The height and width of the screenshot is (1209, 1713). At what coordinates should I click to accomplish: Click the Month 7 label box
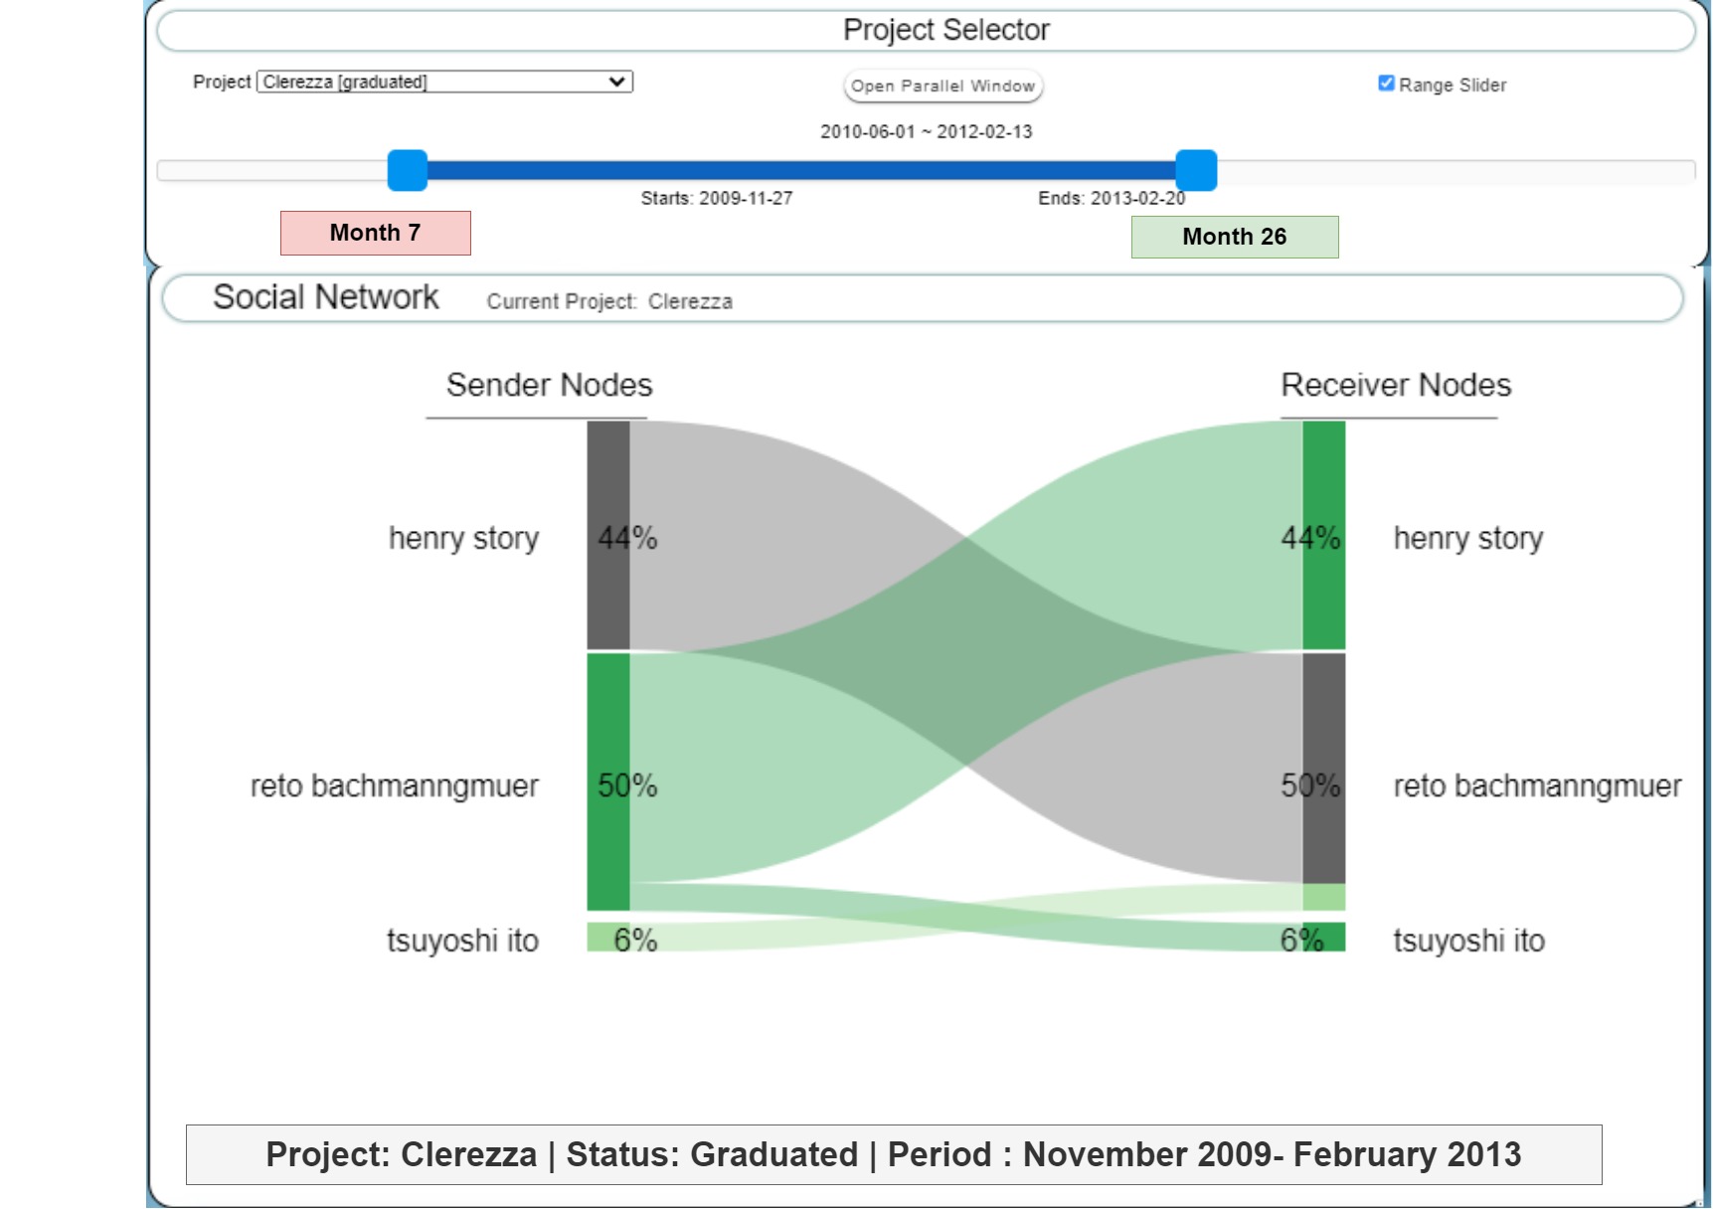(x=375, y=233)
